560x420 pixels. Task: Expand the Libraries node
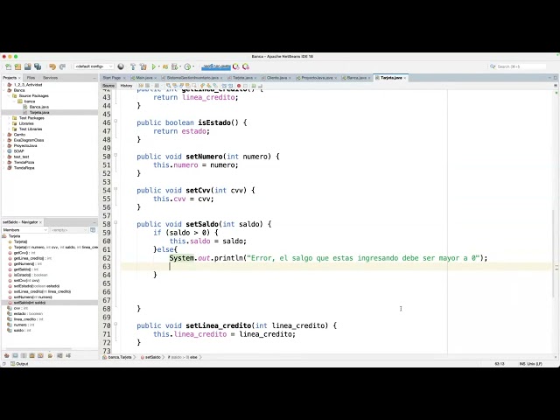(10, 123)
